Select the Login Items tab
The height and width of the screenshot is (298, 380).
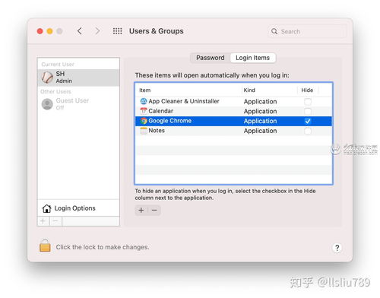click(252, 58)
